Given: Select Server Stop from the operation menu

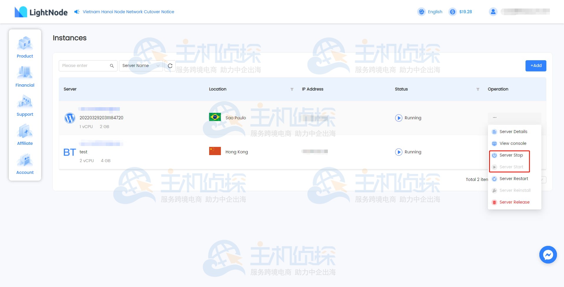Looking at the screenshot, I should click(x=511, y=155).
